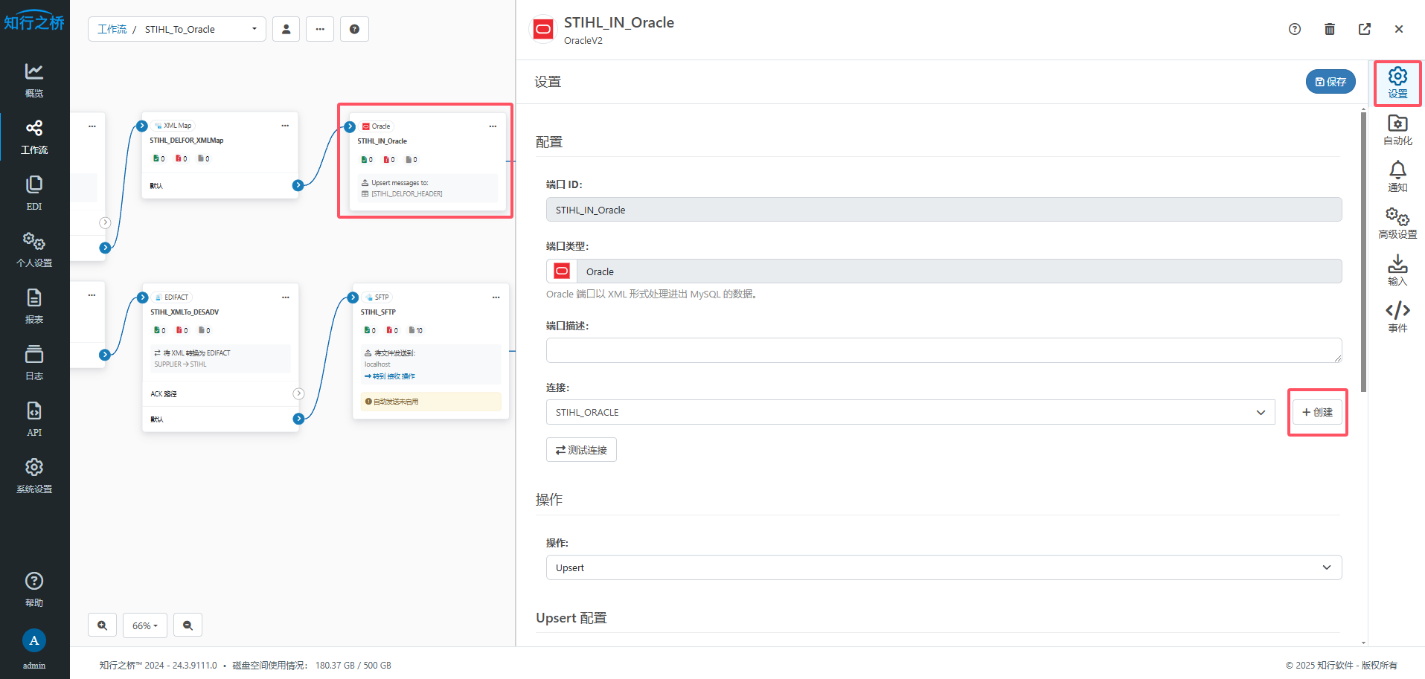The height and width of the screenshot is (679, 1425).
Task: Open the API section in sidebar
Action: coord(34,419)
